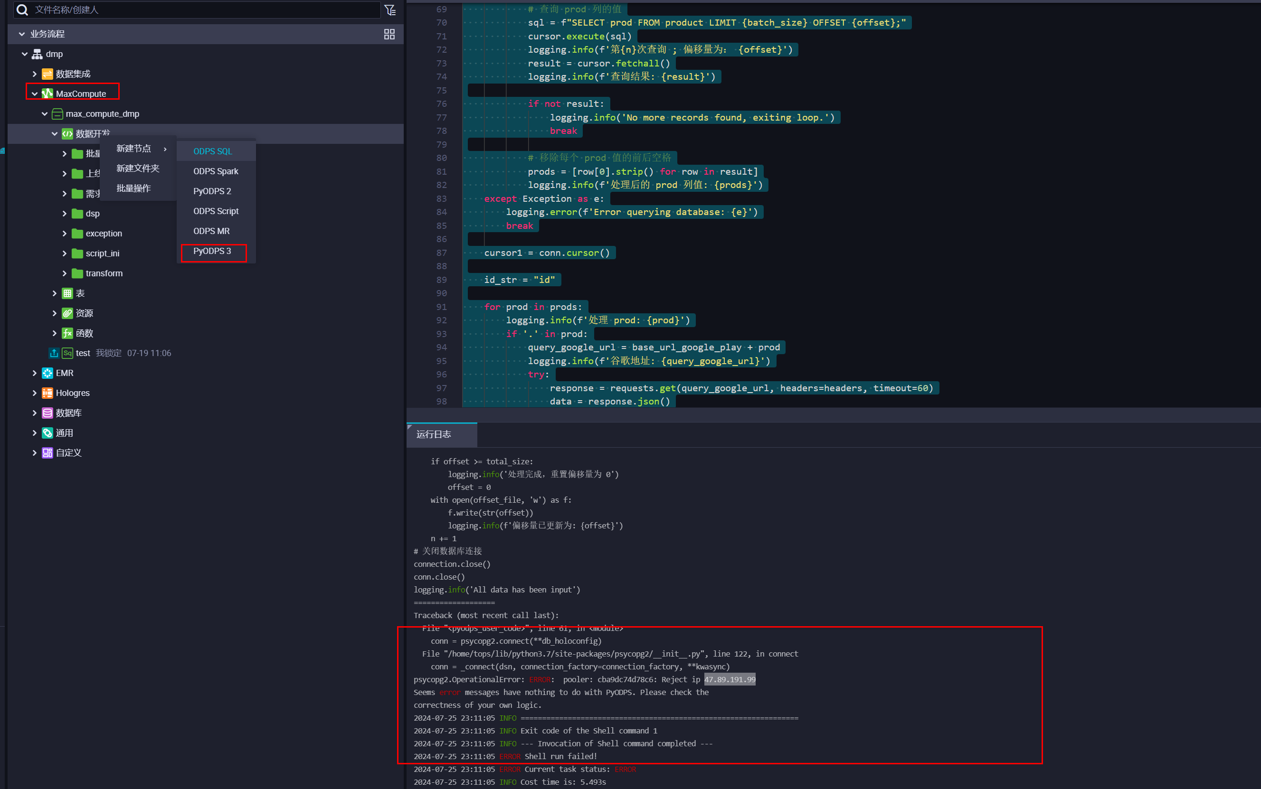Collapse the max_compute_dmp node

pyautogui.click(x=44, y=114)
